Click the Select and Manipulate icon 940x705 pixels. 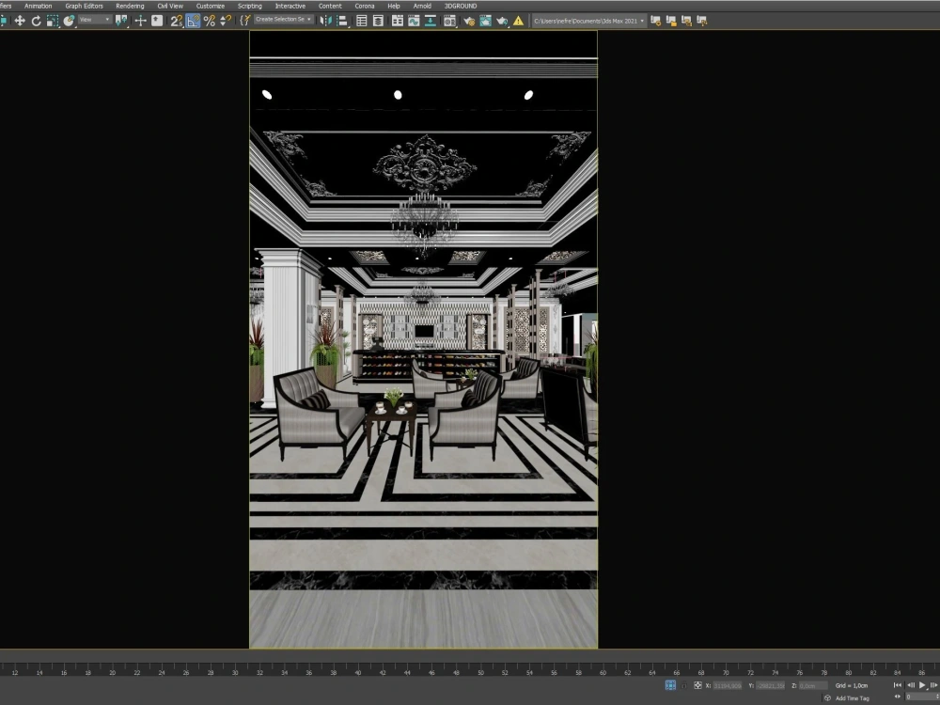[140, 21]
